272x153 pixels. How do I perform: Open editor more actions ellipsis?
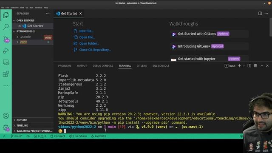pyautogui.click(x=266, y=14)
